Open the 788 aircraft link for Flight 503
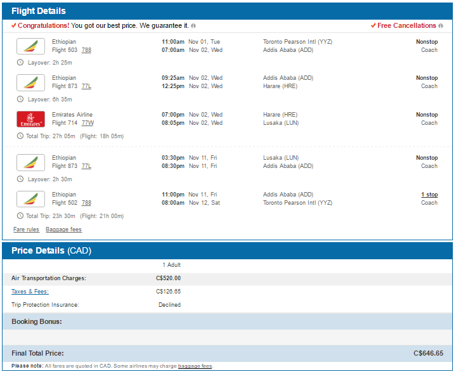Screen dimensions: 456x374 [x=86, y=50]
